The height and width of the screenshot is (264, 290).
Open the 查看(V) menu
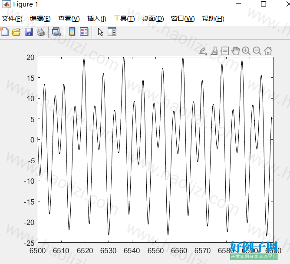click(69, 19)
